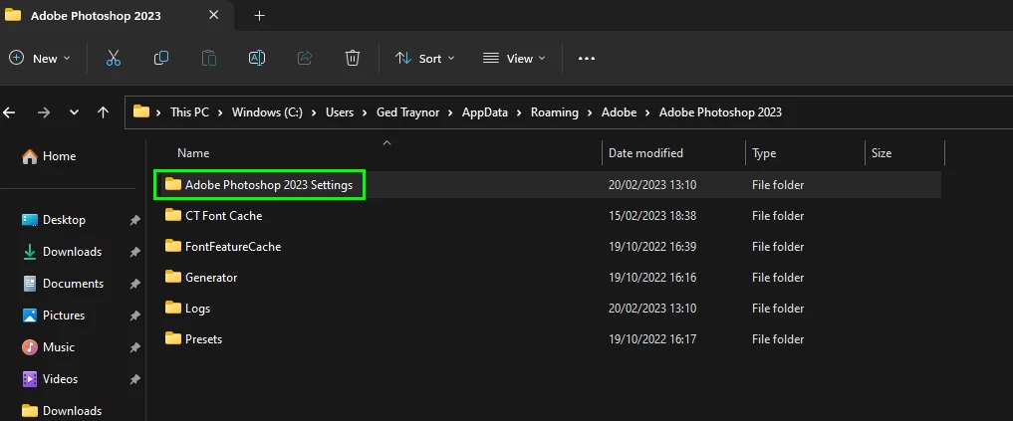Click Ged Traynor breadcrumb
The width and height of the screenshot is (1013, 421).
coord(407,112)
